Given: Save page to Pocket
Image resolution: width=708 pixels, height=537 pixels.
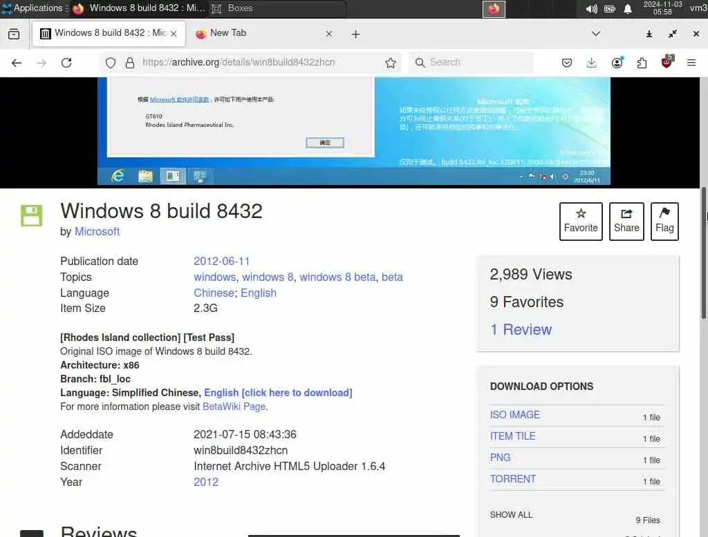Looking at the screenshot, I should point(567,63).
